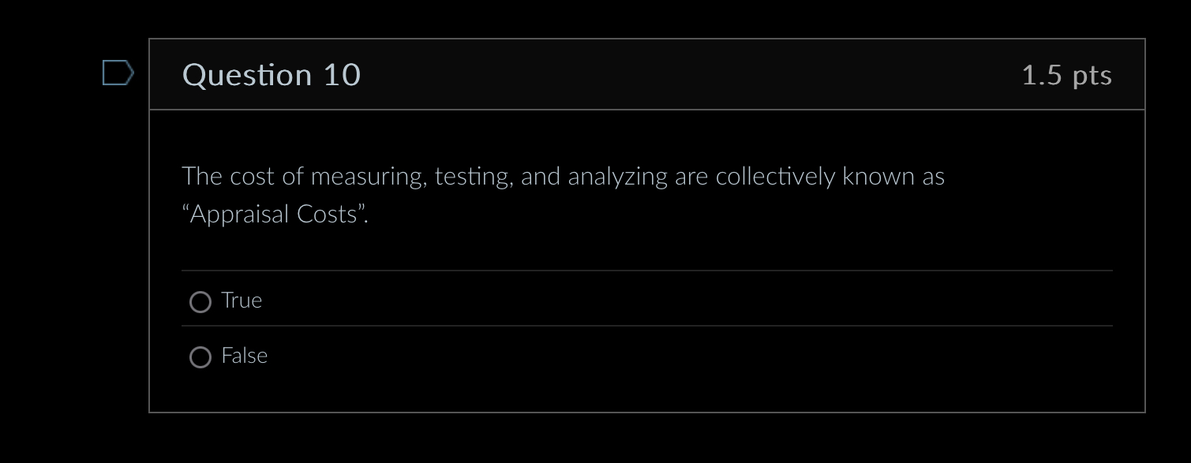1191x463 pixels.
Task: Click the word True next to its radio
Action: pyautogui.click(x=241, y=300)
